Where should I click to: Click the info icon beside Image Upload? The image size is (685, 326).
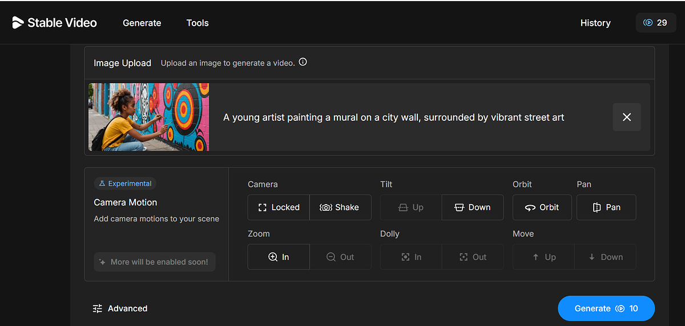point(303,62)
